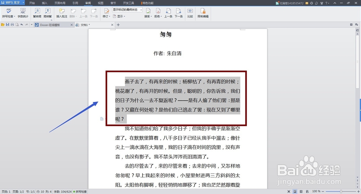The width and height of the screenshot is (361, 194).
Task: Collapse the ribbon with the chevron
Action: point(335,3)
